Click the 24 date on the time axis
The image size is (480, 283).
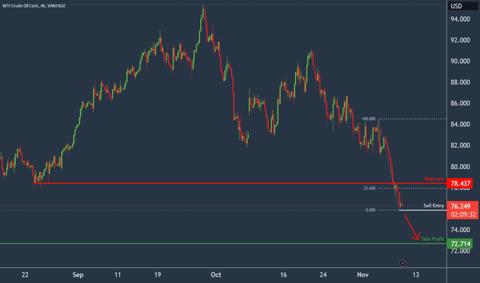click(x=323, y=275)
